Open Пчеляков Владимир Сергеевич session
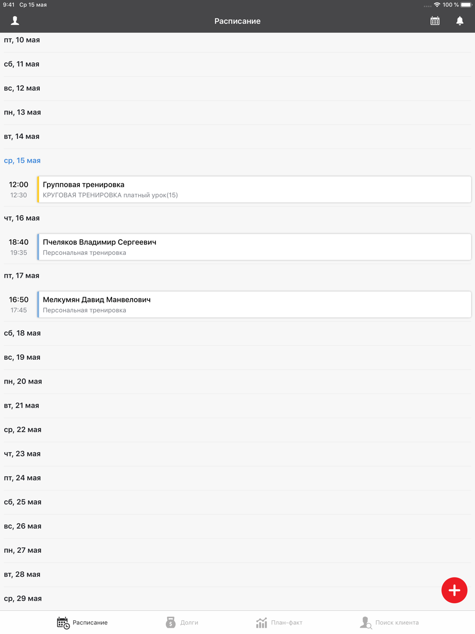 (255, 247)
